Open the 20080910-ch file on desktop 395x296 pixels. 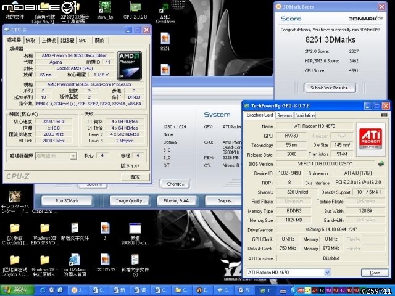click(x=135, y=234)
